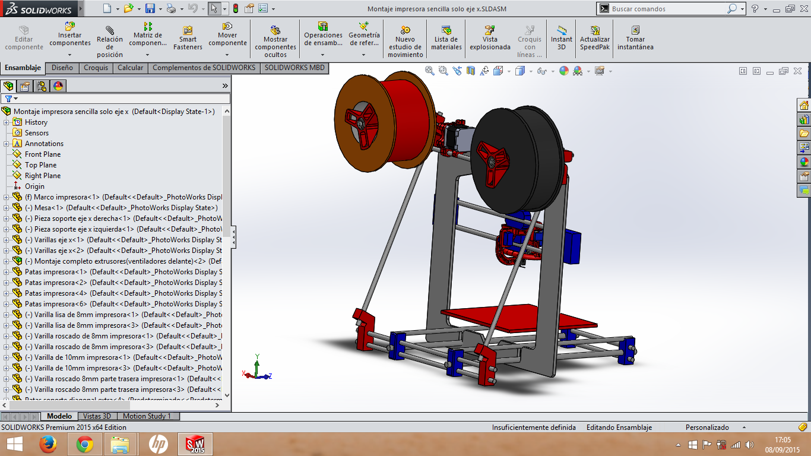Click the Print icon
Image resolution: width=811 pixels, height=456 pixels.
click(x=171, y=8)
